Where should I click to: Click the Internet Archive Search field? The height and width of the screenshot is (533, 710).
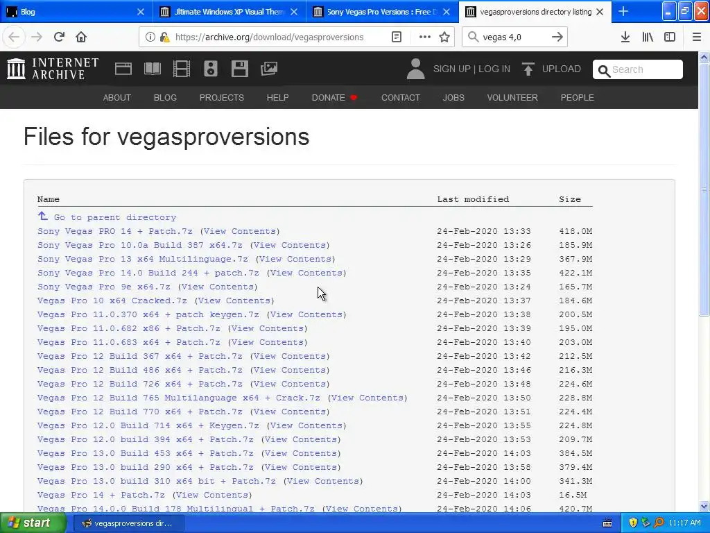coord(638,69)
